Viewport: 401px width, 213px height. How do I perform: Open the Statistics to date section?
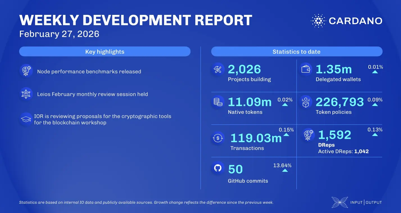296,51
